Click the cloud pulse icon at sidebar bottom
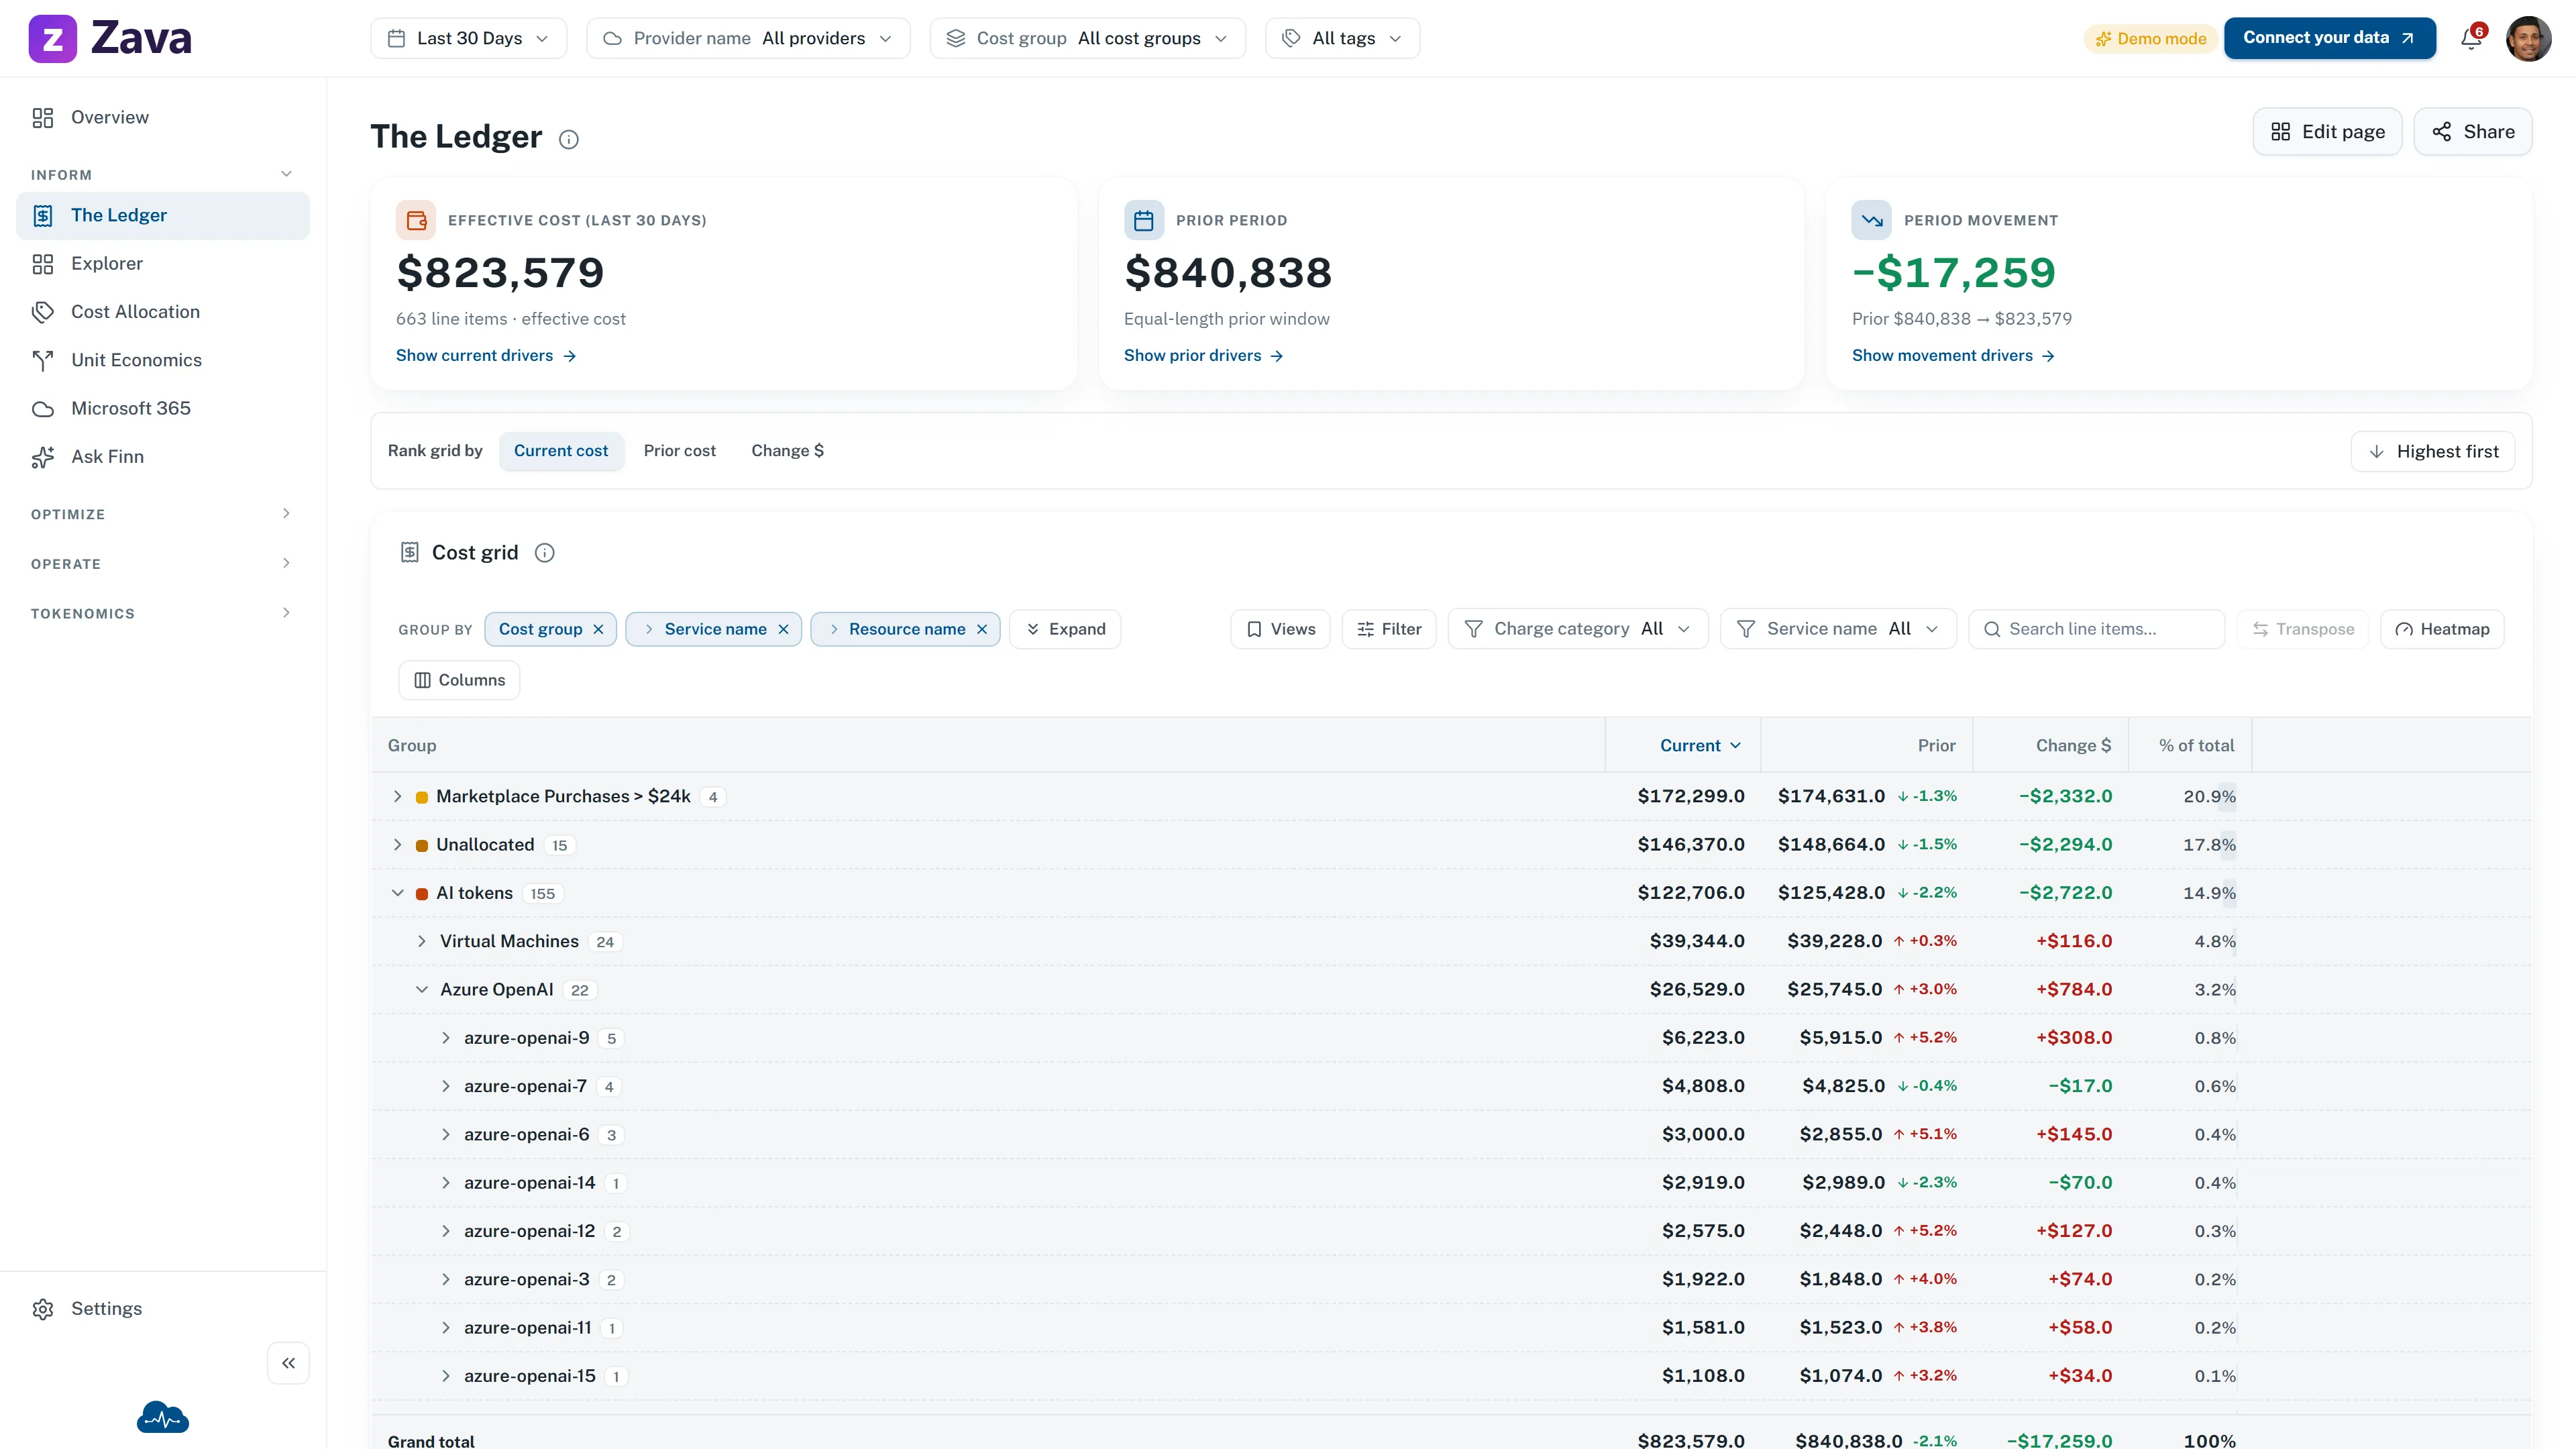Screen dimensions: 2576x1449 point(163,1417)
